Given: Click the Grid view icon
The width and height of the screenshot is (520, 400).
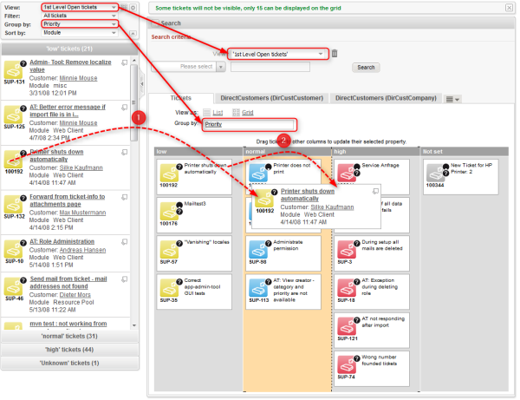Looking at the screenshot, I should point(236,113).
